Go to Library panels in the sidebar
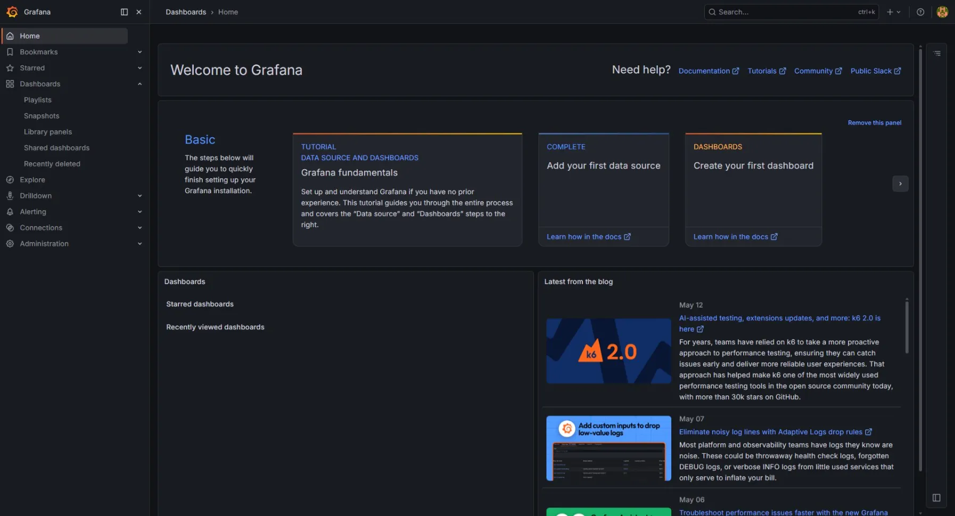The height and width of the screenshot is (516, 955). tap(48, 131)
